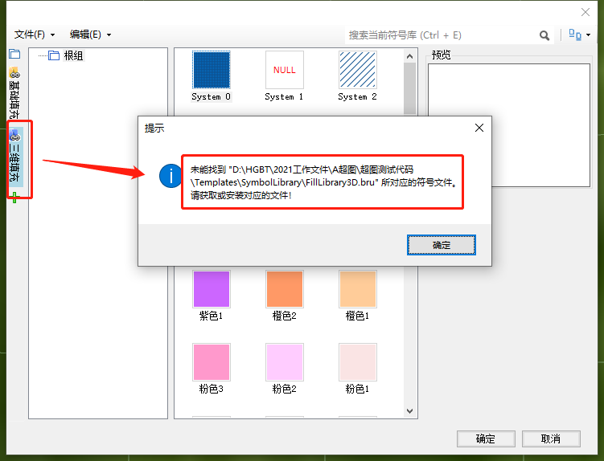Close the 提示 message dialog
The width and height of the screenshot is (604, 461).
(479, 128)
